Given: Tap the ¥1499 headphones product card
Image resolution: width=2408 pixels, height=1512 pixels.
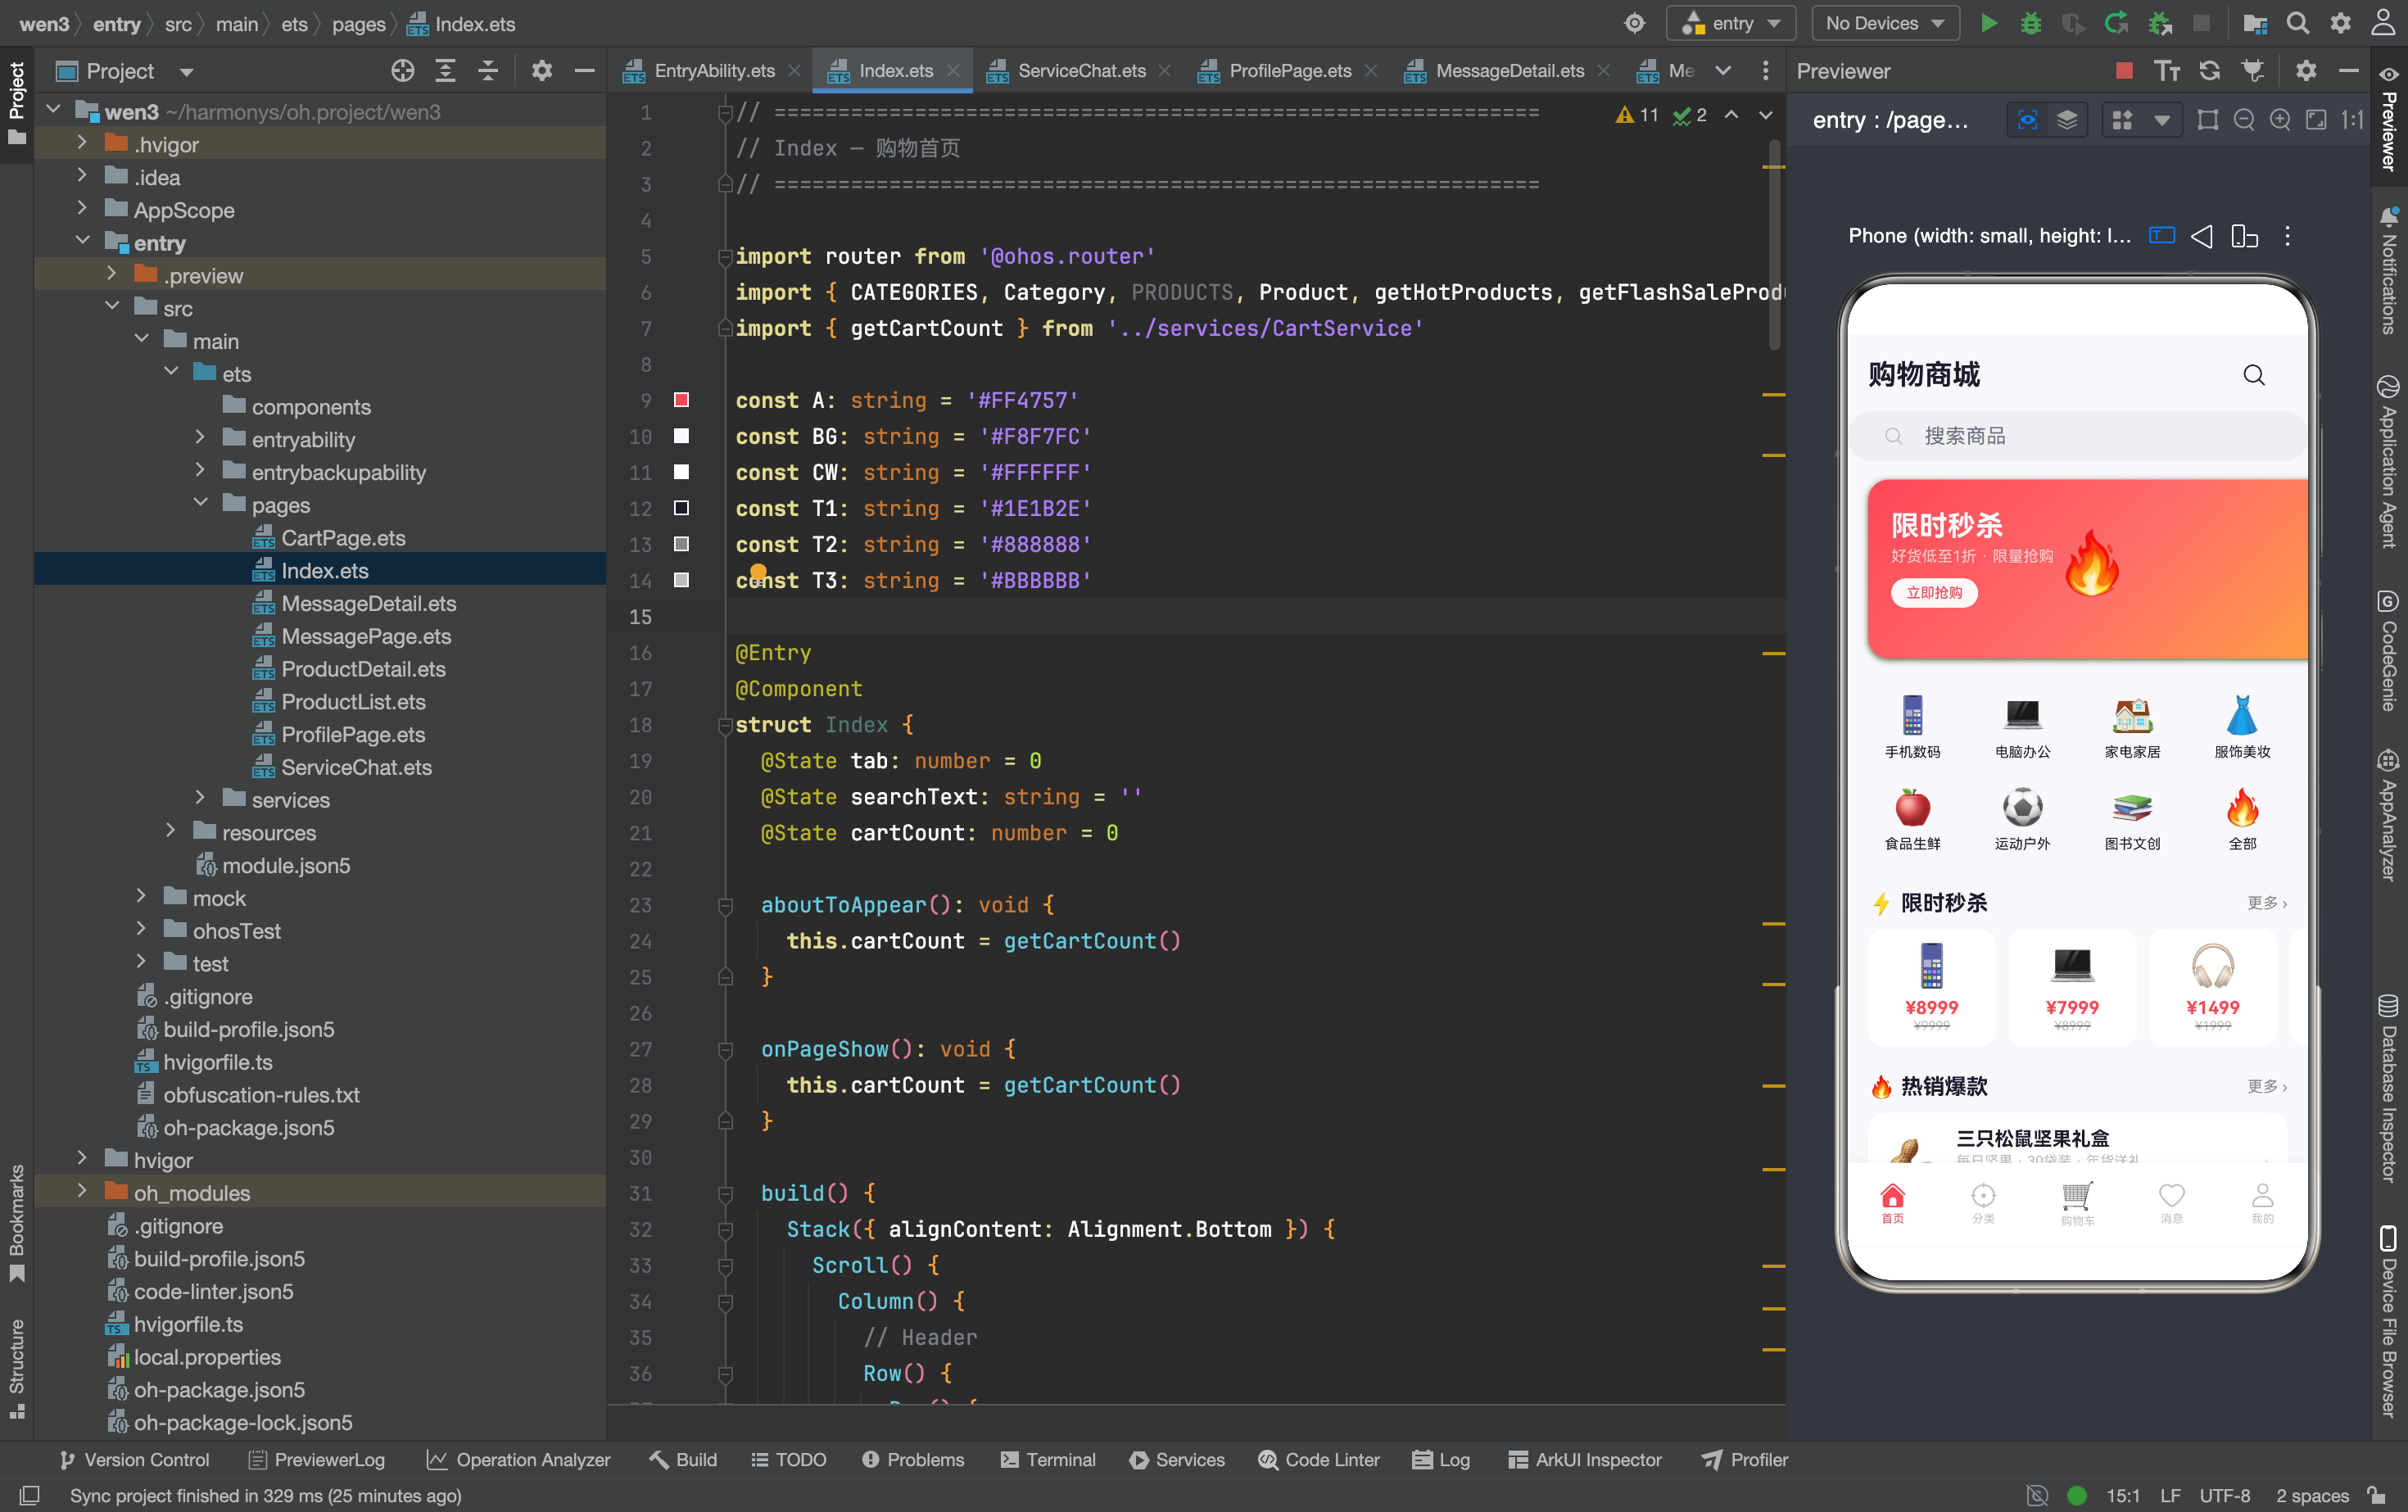Looking at the screenshot, I should (x=2212, y=987).
